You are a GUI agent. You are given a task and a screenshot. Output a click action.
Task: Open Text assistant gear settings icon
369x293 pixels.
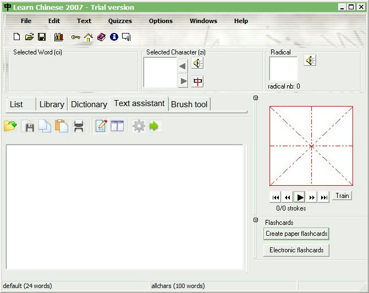coord(139,126)
